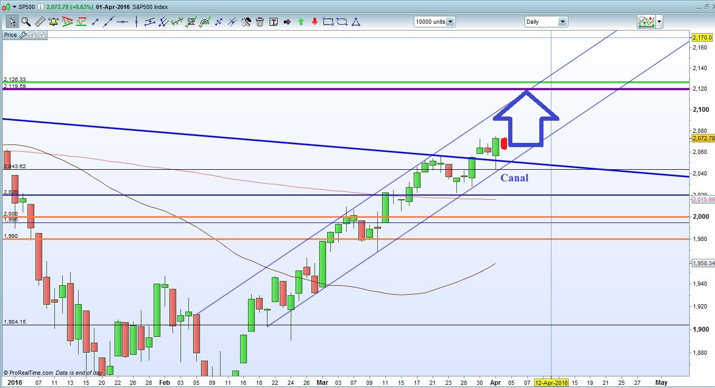
Task: Add a horizontal line to the chart
Action: click(x=122, y=22)
